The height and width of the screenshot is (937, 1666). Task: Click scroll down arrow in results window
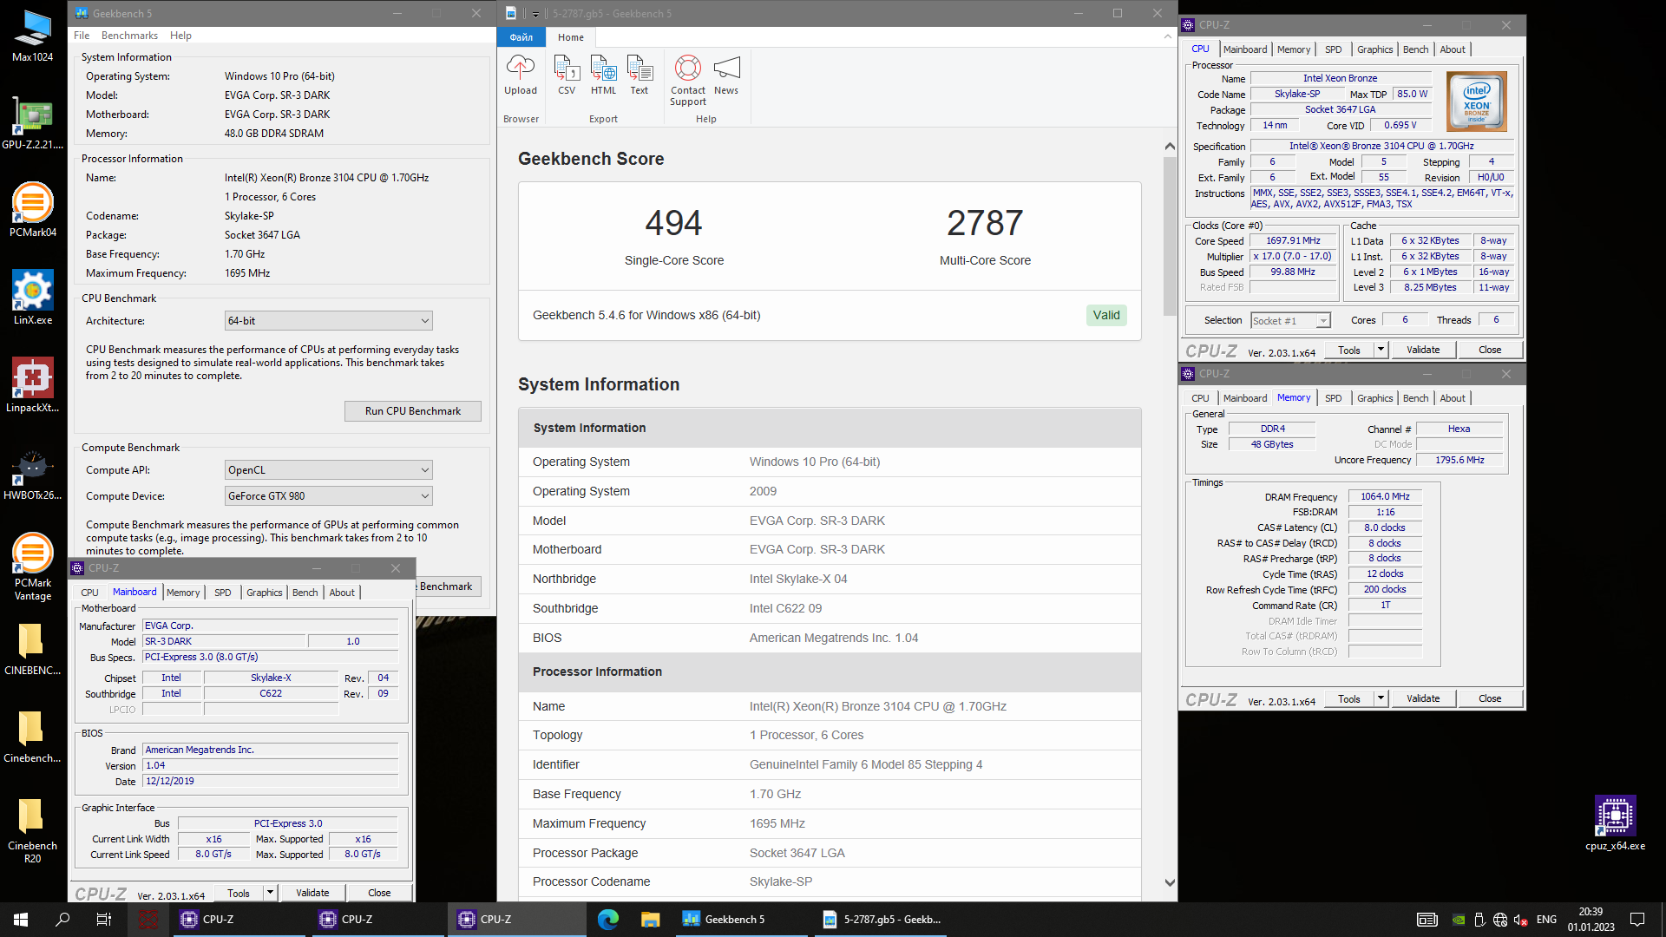pyautogui.click(x=1170, y=882)
